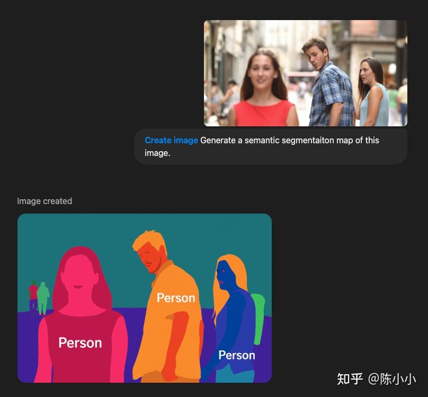Click the Image created status label
This screenshot has width=428, height=397.
pos(44,201)
